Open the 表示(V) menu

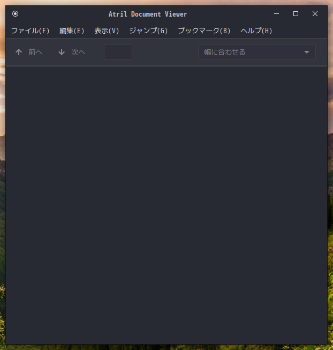pyautogui.click(x=107, y=31)
